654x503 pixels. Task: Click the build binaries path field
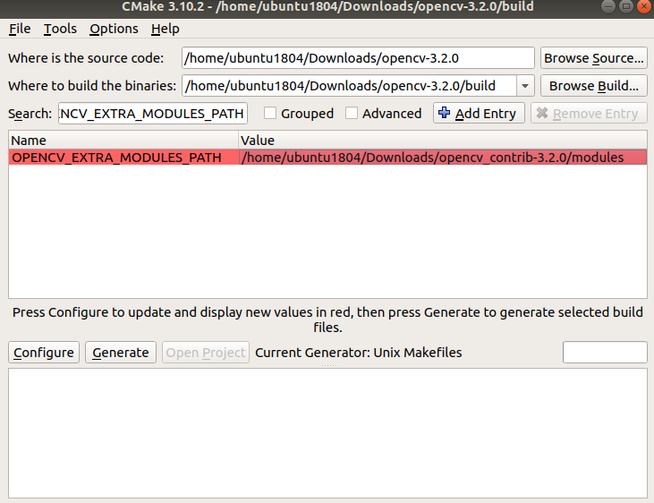pyautogui.click(x=349, y=86)
